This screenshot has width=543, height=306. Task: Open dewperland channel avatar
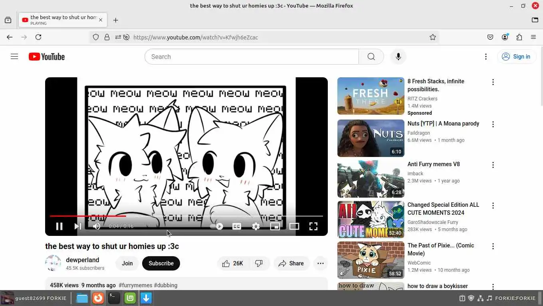click(53, 263)
